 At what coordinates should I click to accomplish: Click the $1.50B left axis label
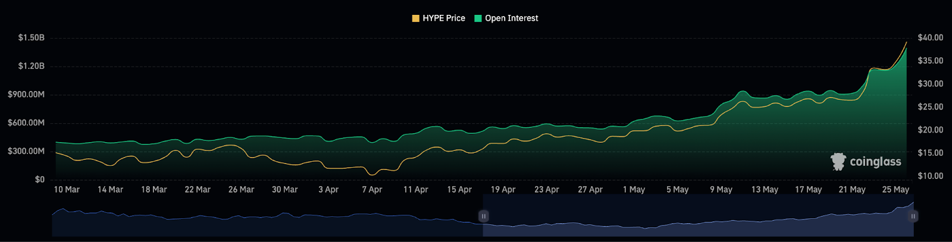tap(32, 37)
